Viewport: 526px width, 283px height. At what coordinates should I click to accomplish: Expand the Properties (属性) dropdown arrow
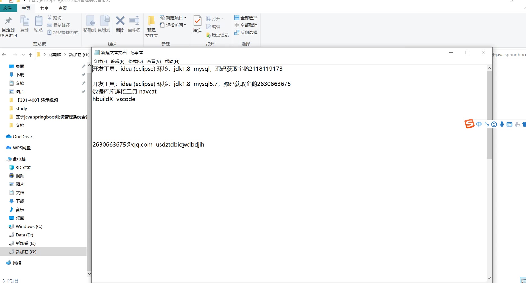(x=197, y=33)
